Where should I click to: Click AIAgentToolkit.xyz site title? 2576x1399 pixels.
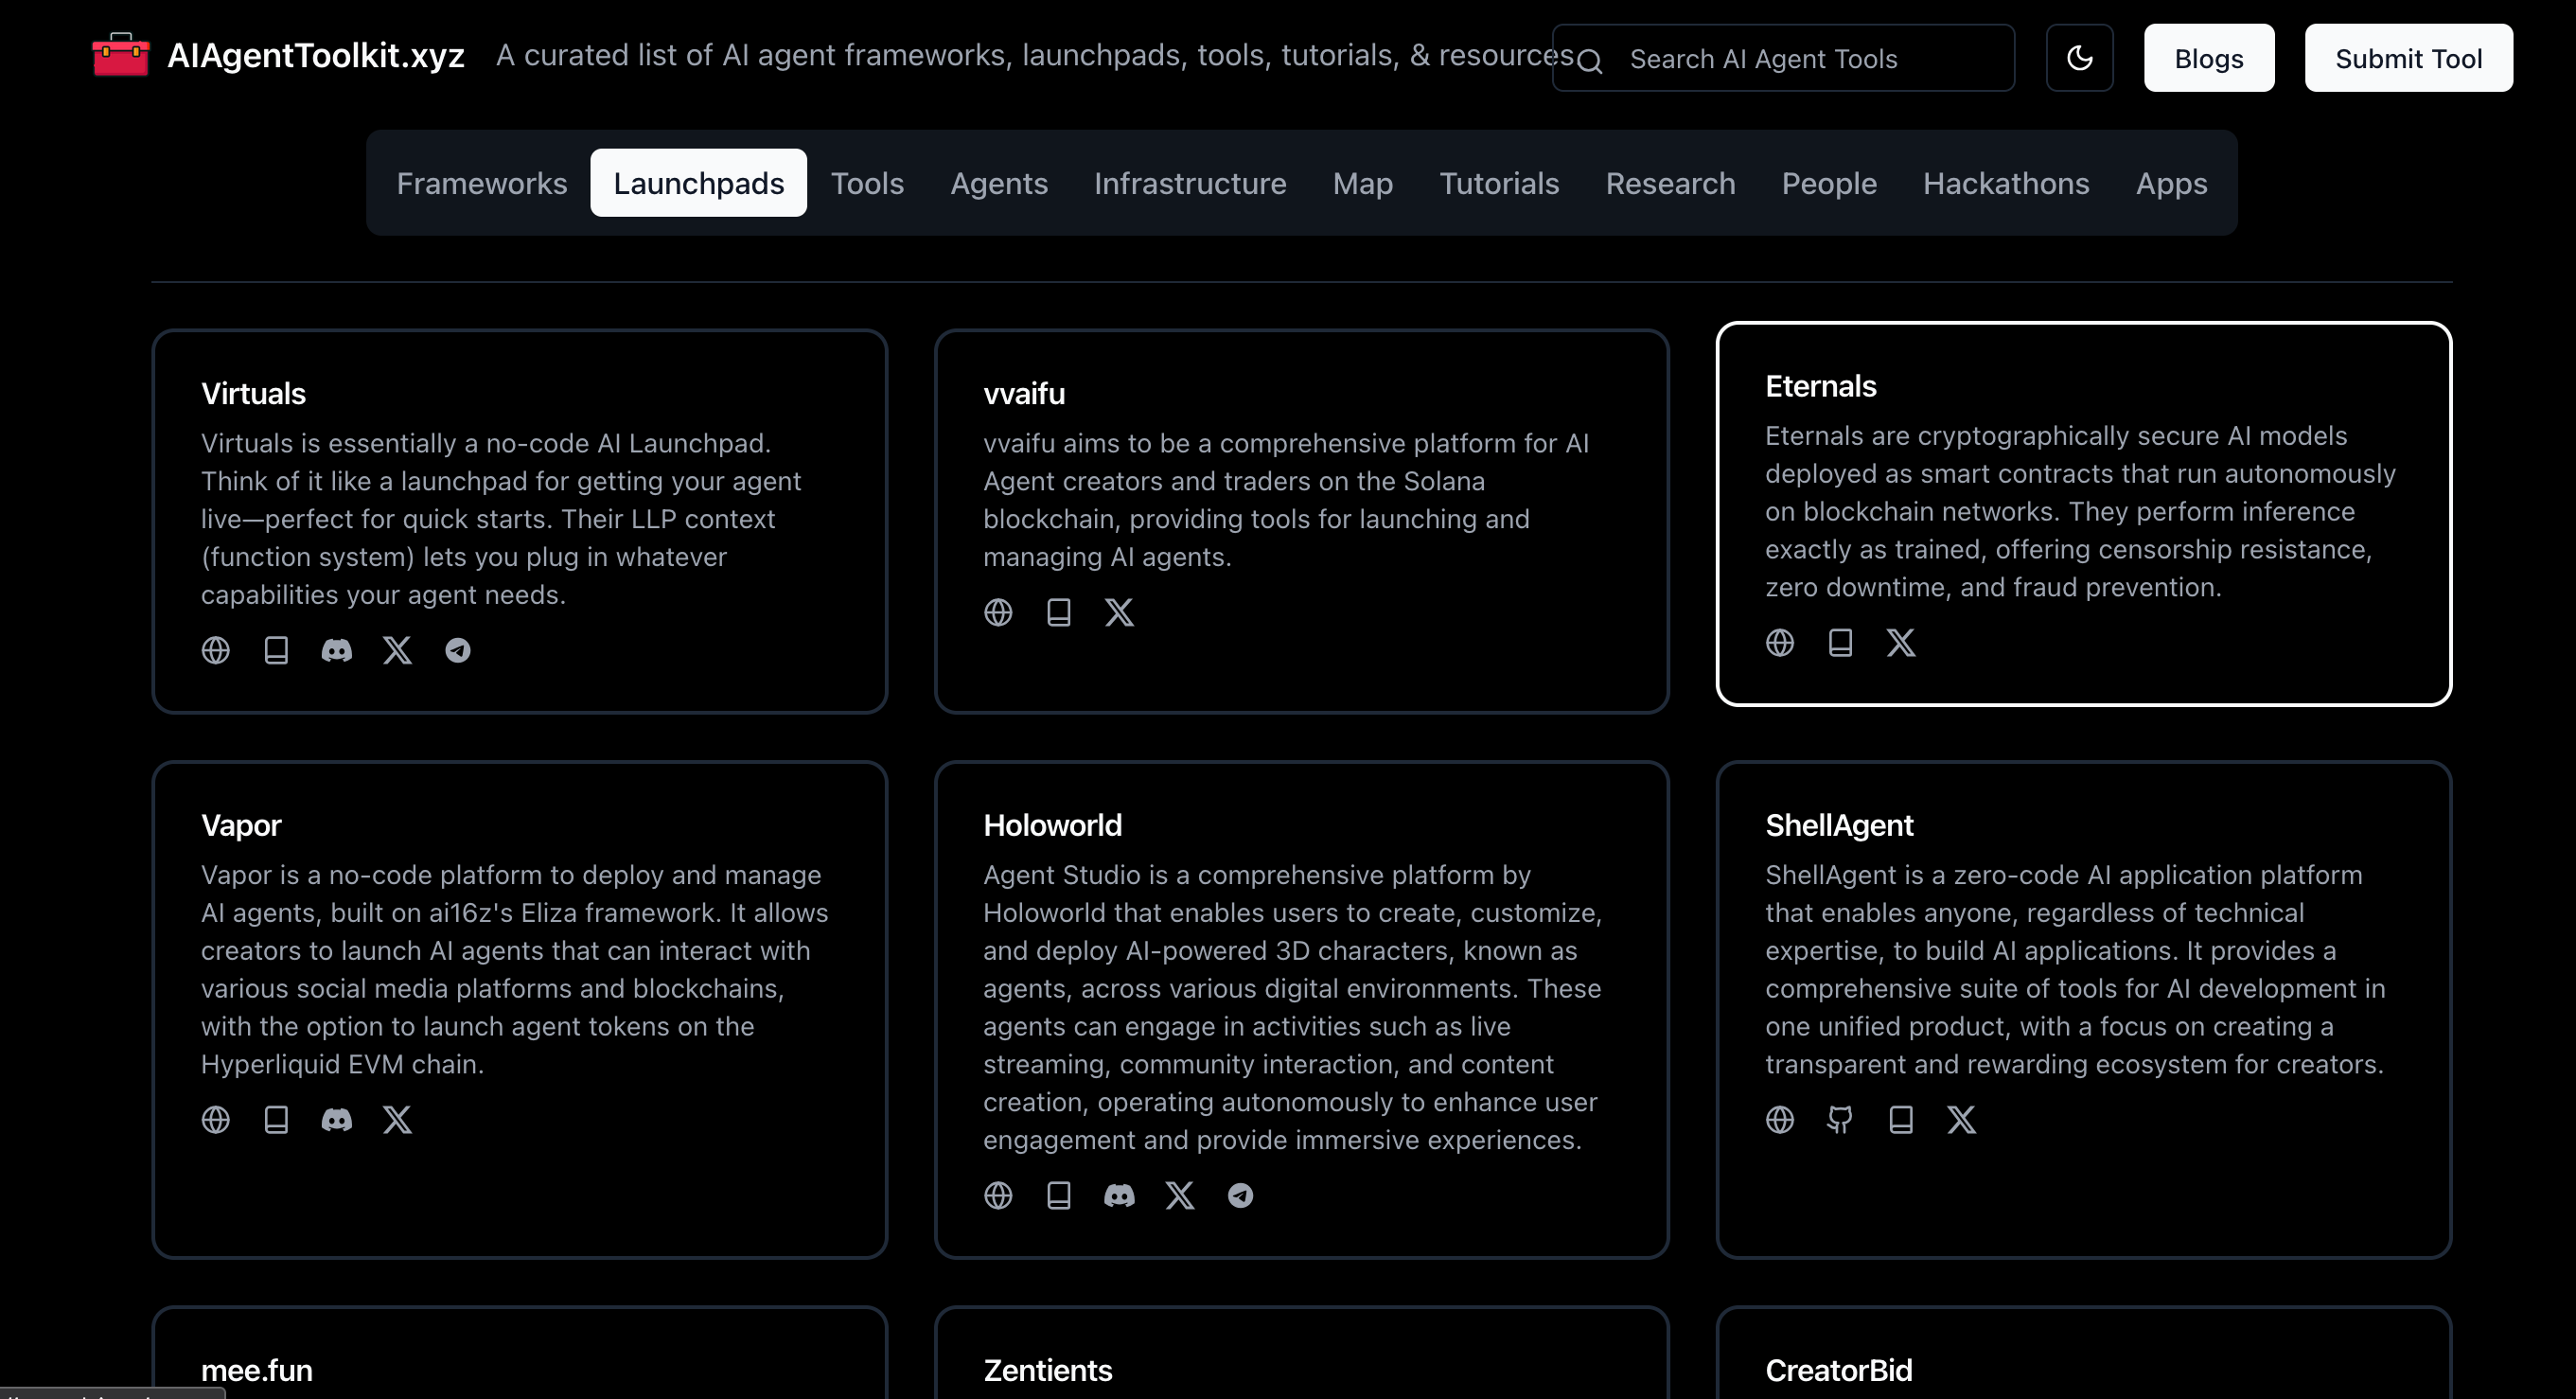pyautogui.click(x=316, y=55)
